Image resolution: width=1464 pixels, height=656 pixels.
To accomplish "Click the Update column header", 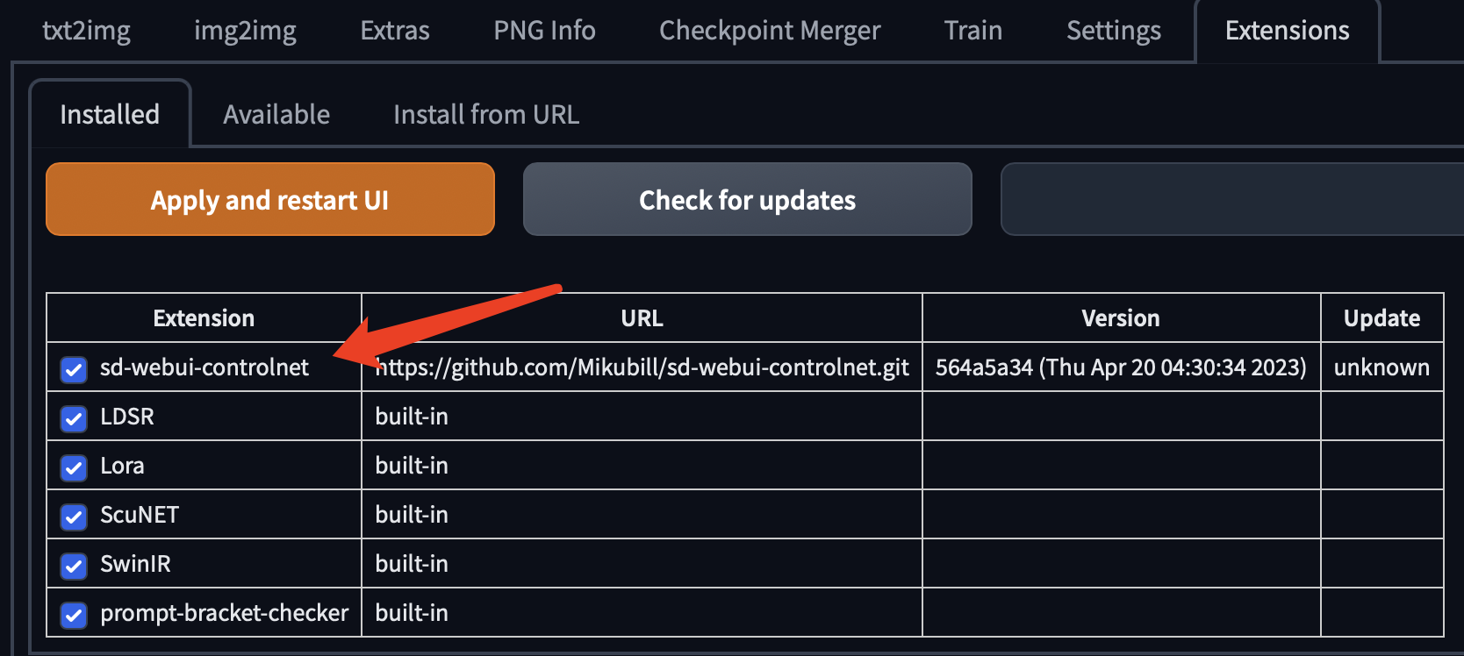I will point(1381,317).
